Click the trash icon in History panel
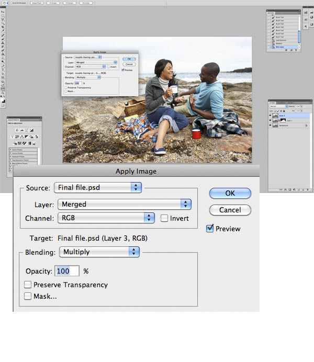This screenshot has height=362, width=314. [x=295, y=50]
